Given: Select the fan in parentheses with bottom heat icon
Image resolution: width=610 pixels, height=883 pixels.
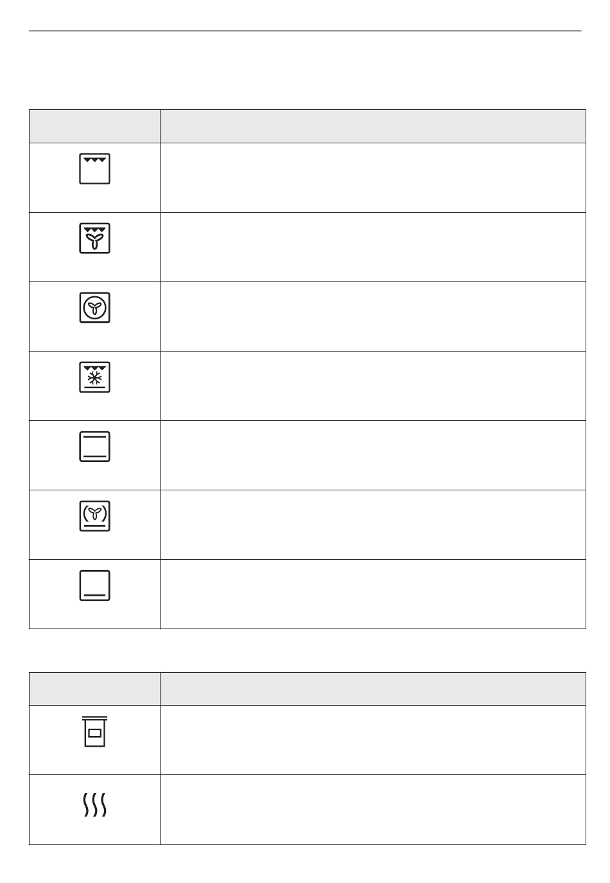Looking at the screenshot, I should tap(95, 515).
